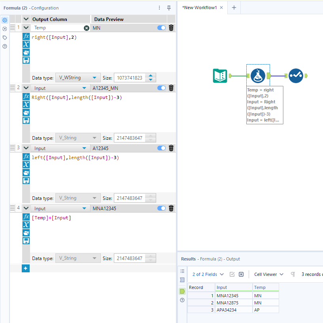
Task: Clear the Temp column name with X icon
Action: point(87,28)
